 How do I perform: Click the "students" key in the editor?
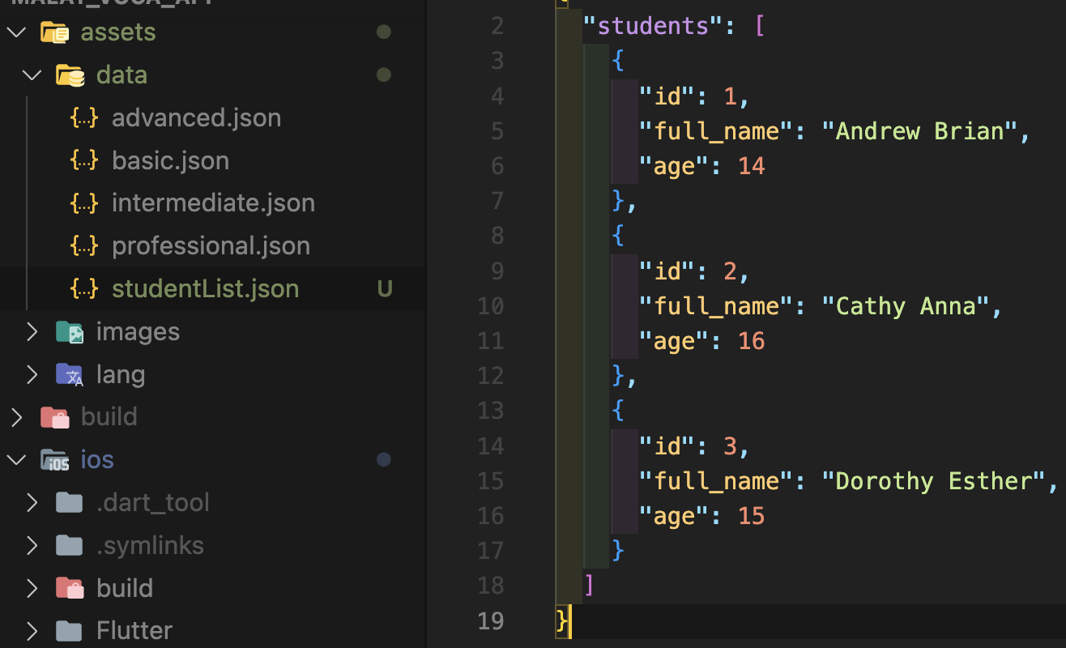(653, 26)
